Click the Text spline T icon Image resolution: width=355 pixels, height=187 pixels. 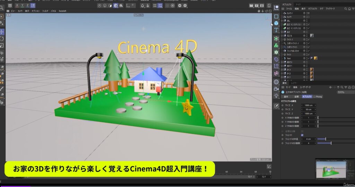coord(276,30)
